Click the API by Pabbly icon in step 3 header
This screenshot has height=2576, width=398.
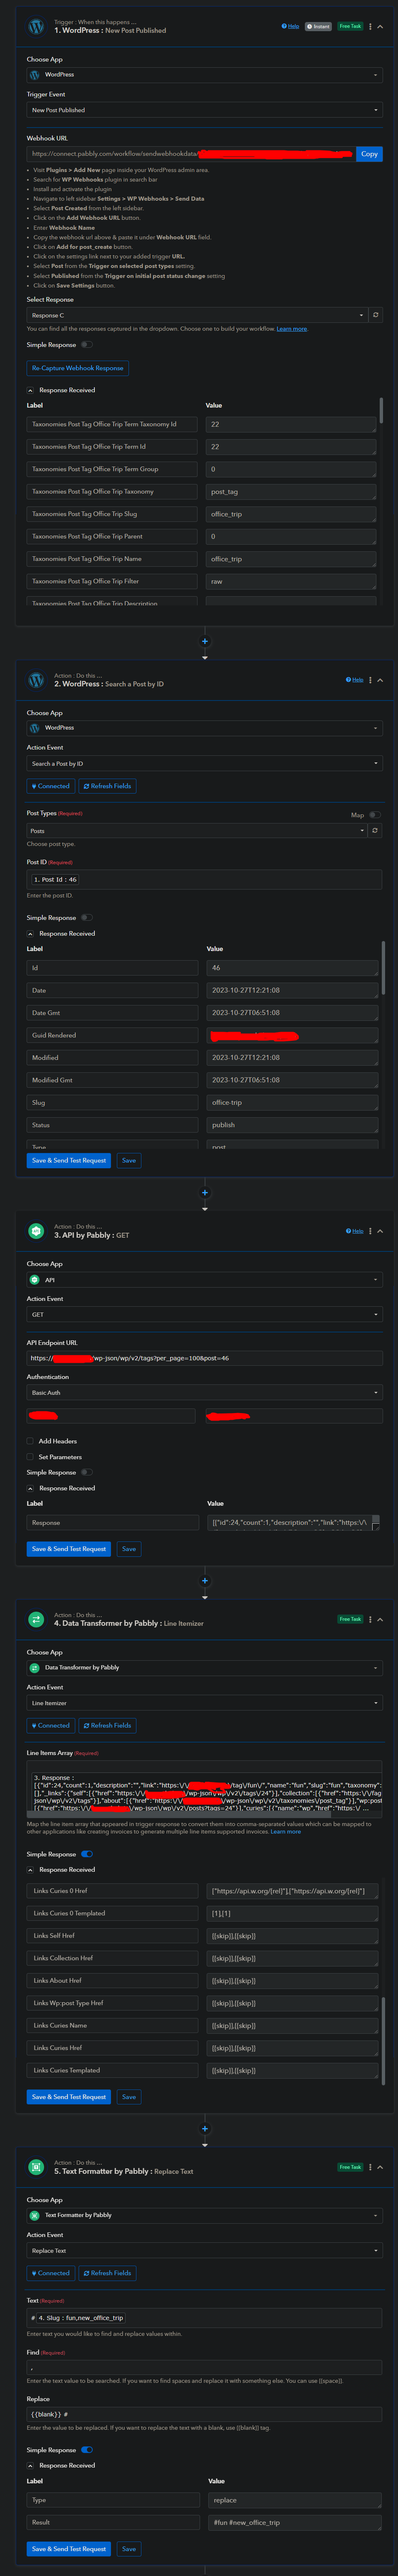(x=36, y=1231)
